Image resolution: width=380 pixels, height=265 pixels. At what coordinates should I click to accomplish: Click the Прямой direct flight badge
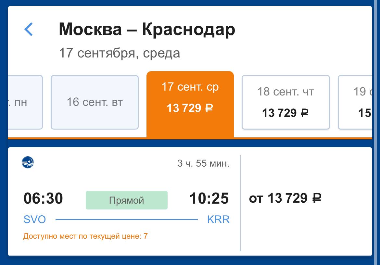click(x=127, y=200)
